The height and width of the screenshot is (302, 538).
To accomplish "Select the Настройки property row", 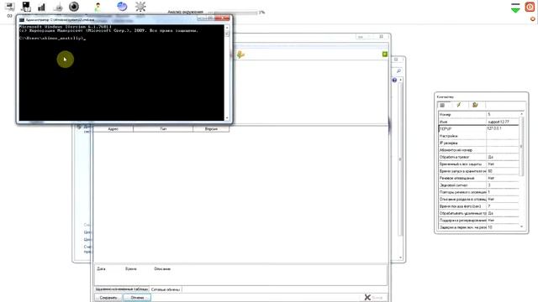I will [x=478, y=136].
